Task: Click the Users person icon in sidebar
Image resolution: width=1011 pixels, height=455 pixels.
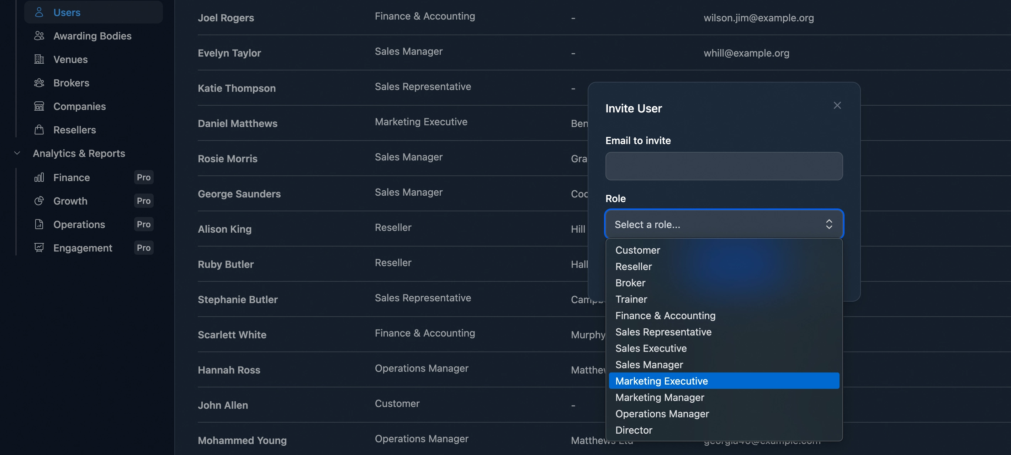Action: point(39,12)
